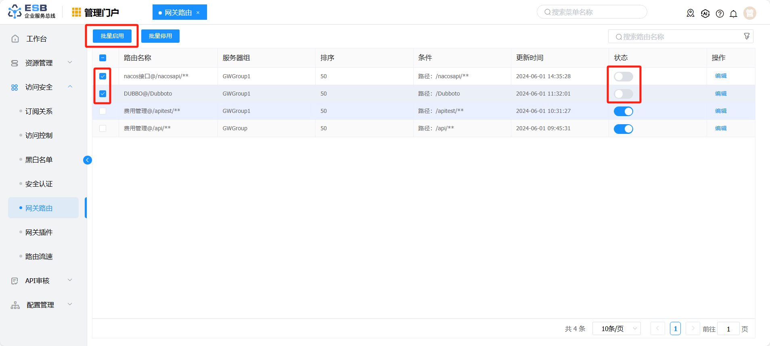Open the 10条/页 page size dropdown
The image size is (770, 346).
[x=616, y=329]
